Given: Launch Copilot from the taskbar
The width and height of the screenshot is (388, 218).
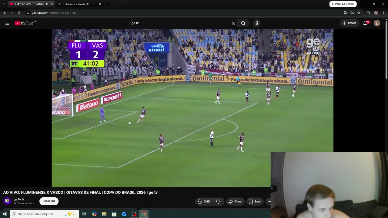Looking at the screenshot, I should (94, 214).
